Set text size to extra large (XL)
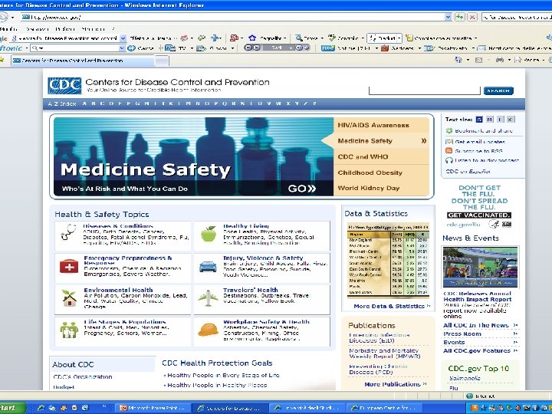552x414 pixels. (x=511, y=120)
